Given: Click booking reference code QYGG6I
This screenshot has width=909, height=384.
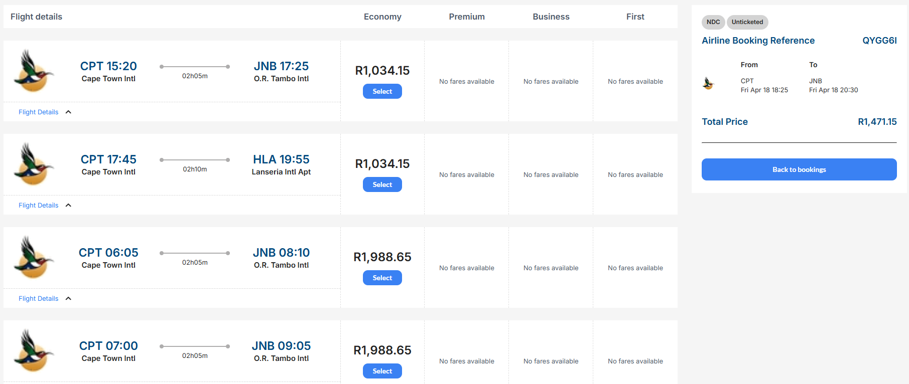Looking at the screenshot, I should [x=879, y=41].
